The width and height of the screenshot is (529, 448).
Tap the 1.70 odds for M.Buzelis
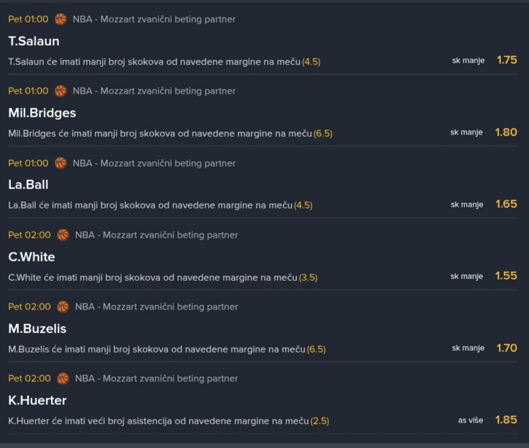506,348
